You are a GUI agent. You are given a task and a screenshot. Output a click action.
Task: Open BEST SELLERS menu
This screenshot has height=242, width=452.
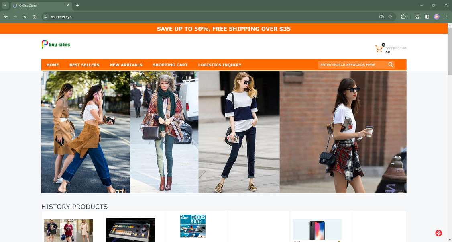coord(84,65)
